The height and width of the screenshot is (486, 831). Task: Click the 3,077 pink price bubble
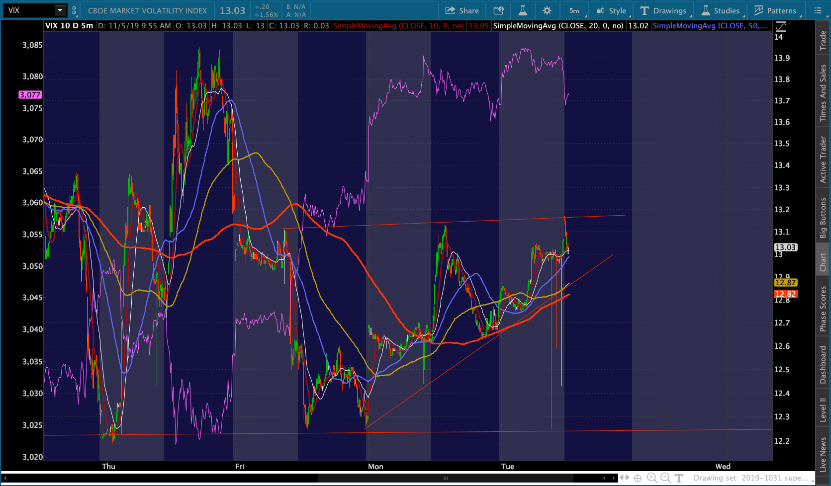pos(30,94)
